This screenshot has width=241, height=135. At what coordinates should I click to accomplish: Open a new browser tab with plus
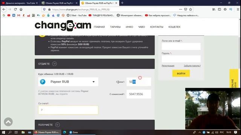tap(122, 3)
